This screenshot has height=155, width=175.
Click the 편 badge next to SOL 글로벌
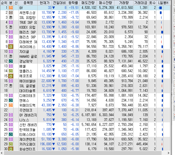(11, 86)
